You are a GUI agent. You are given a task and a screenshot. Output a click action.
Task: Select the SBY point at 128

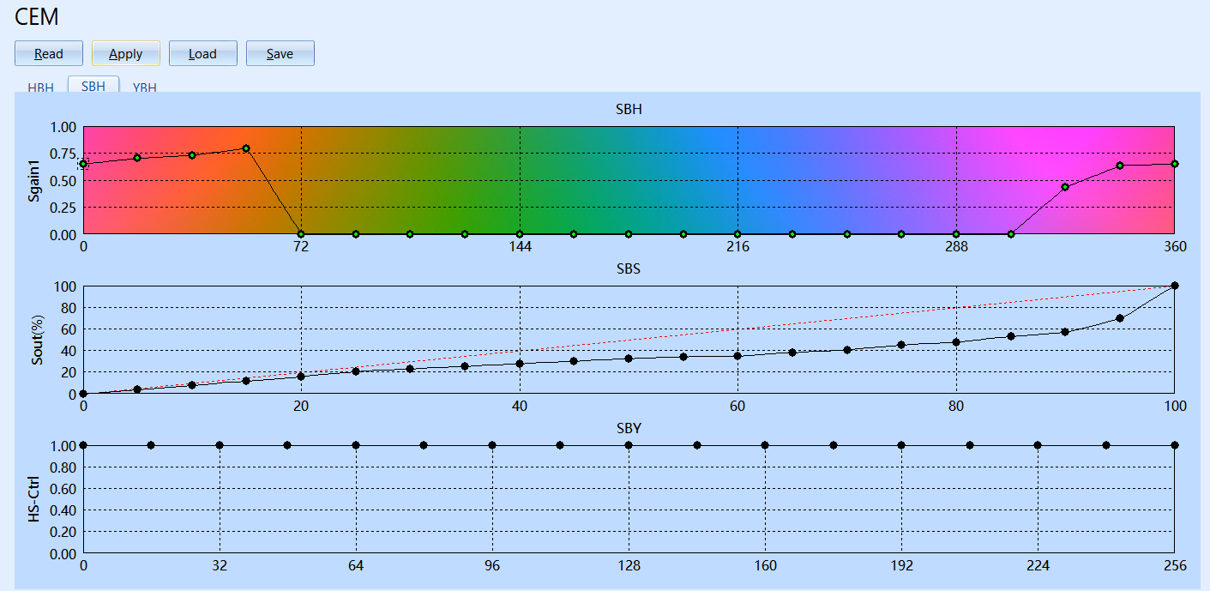tap(629, 445)
